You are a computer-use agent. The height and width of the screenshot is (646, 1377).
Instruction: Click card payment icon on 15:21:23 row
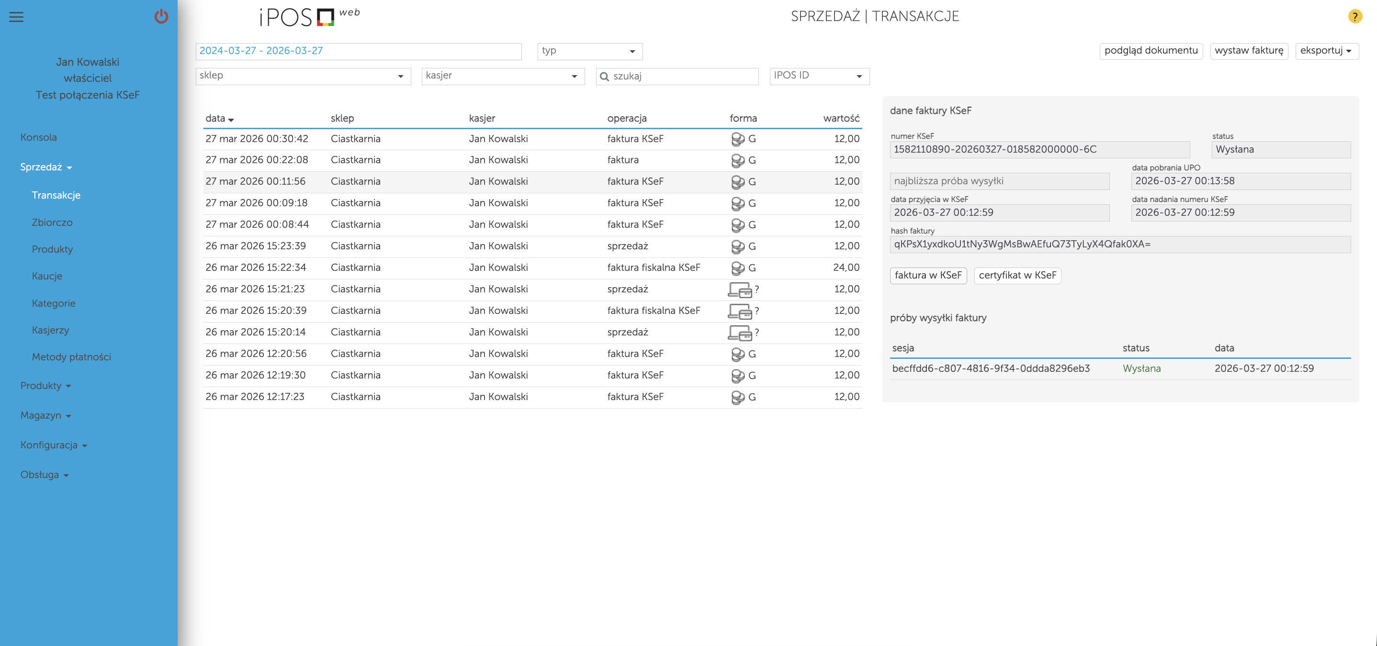[x=739, y=290]
